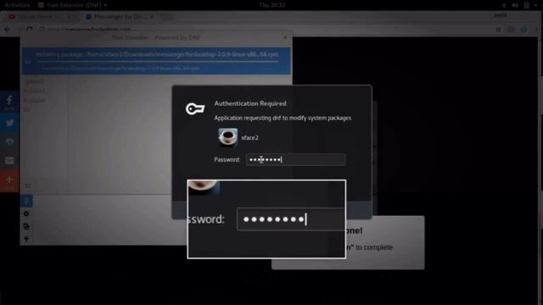Open the history view icon in Yum Extender sidebar

[x=26, y=226]
